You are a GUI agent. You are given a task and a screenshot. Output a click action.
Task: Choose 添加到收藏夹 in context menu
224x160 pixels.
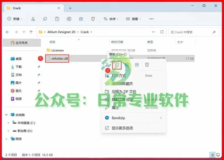[134, 83]
